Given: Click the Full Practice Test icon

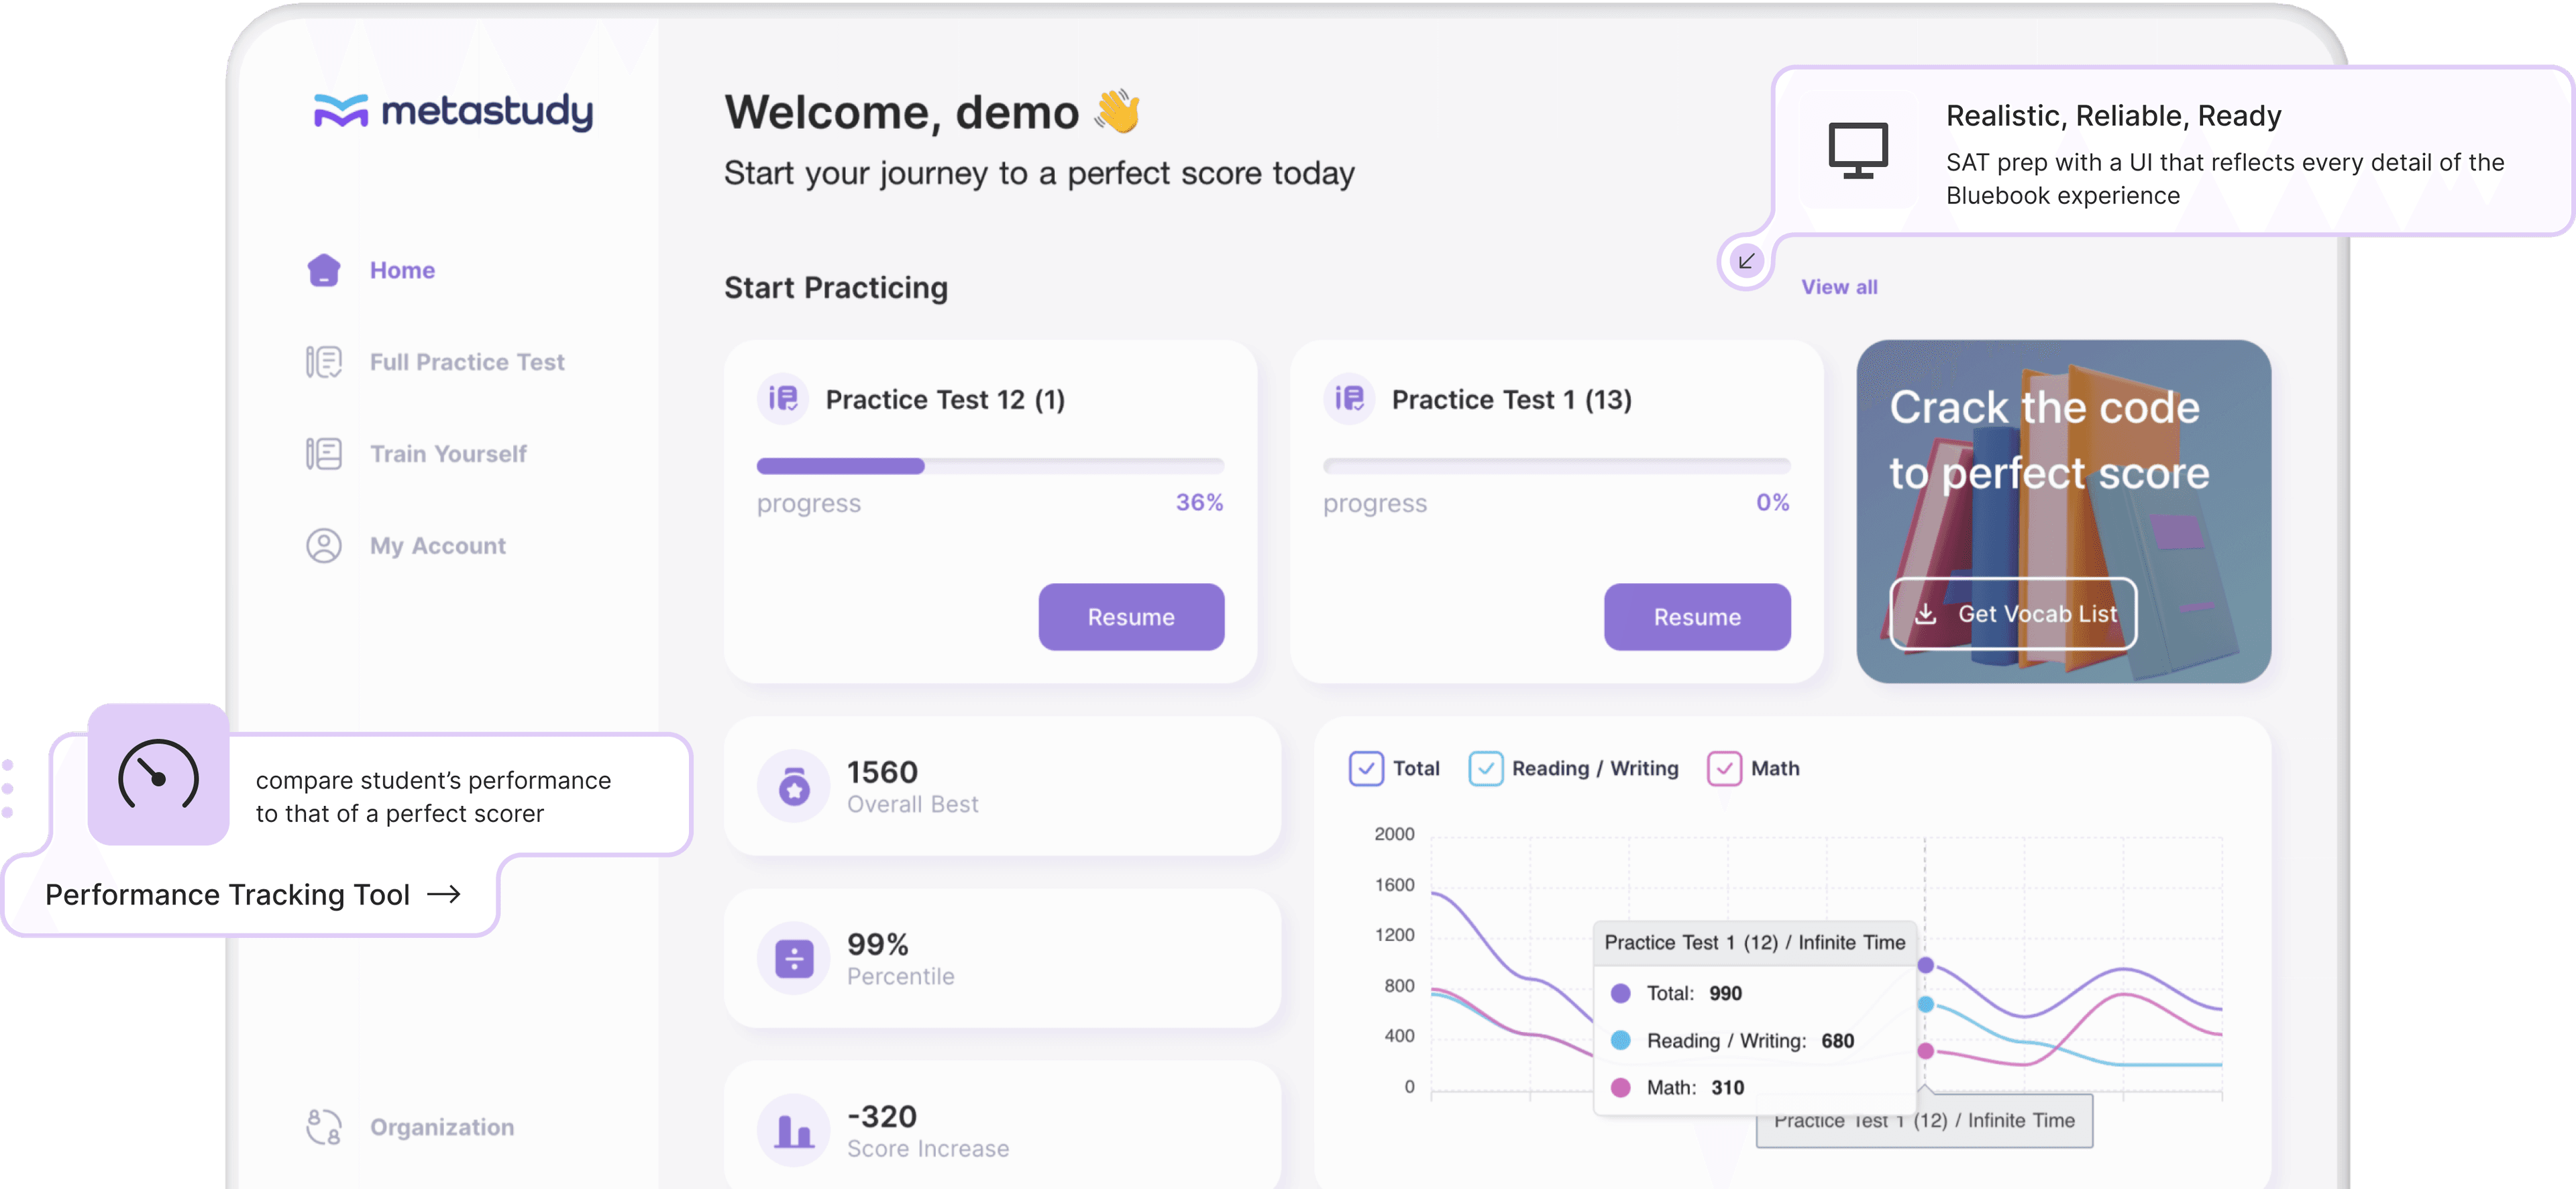Looking at the screenshot, I should tap(323, 361).
